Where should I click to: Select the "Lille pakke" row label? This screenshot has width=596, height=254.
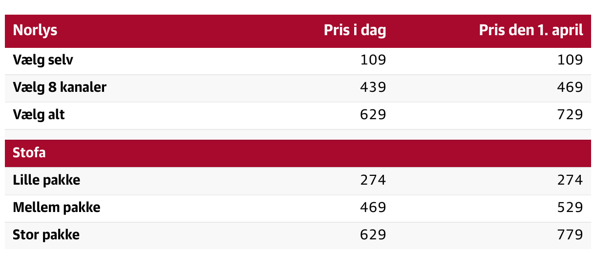tap(46, 180)
